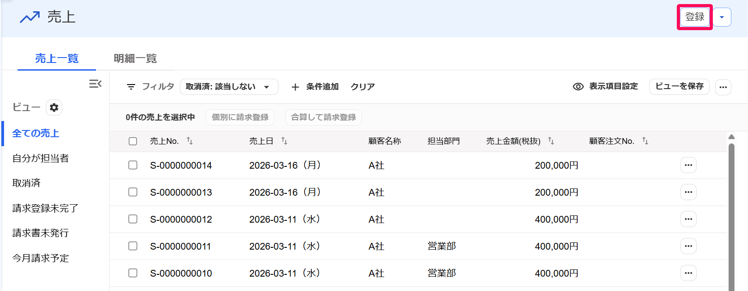The width and height of the screenshot is (748, 291).
Task: Sort by 売上No. column
Action: tap(190, 141)
